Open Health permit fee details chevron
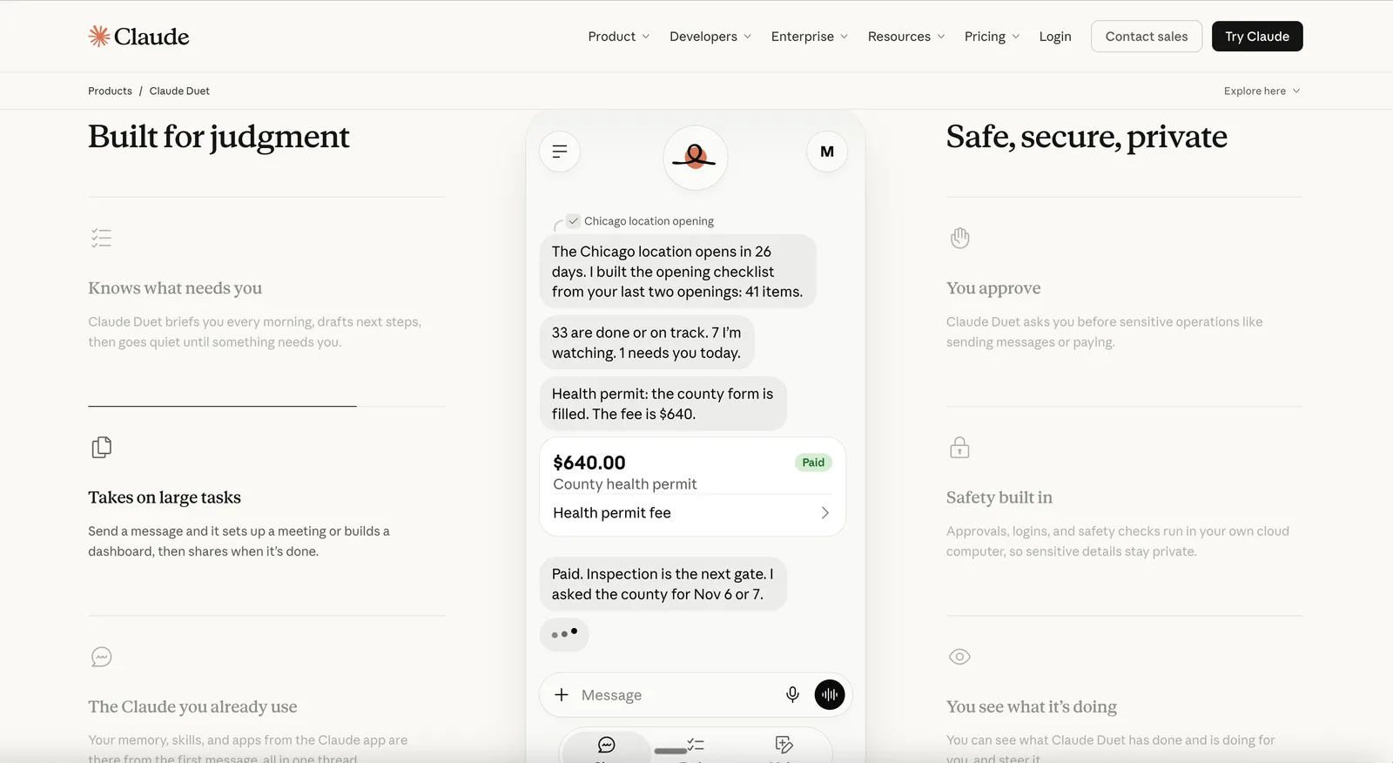Image resolution: width=1393 pixels, height=763 pixels. point(824,513)
